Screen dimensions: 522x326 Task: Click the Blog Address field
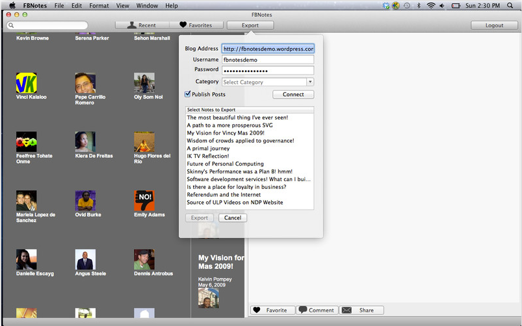268,49
